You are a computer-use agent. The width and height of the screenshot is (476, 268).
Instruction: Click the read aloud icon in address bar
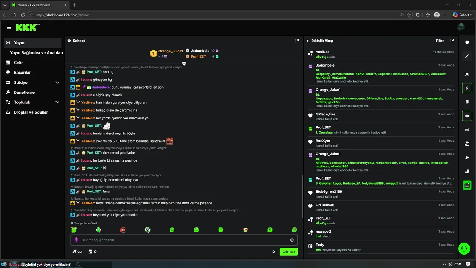(x=402, y=15)
